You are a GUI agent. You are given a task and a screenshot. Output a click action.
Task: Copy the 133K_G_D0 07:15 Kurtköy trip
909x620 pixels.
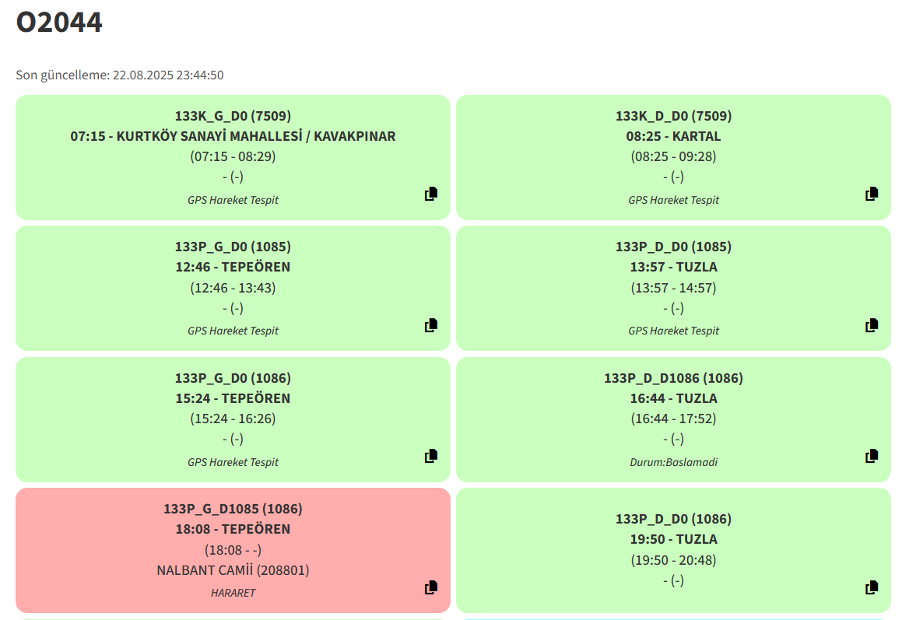[431, 194]
